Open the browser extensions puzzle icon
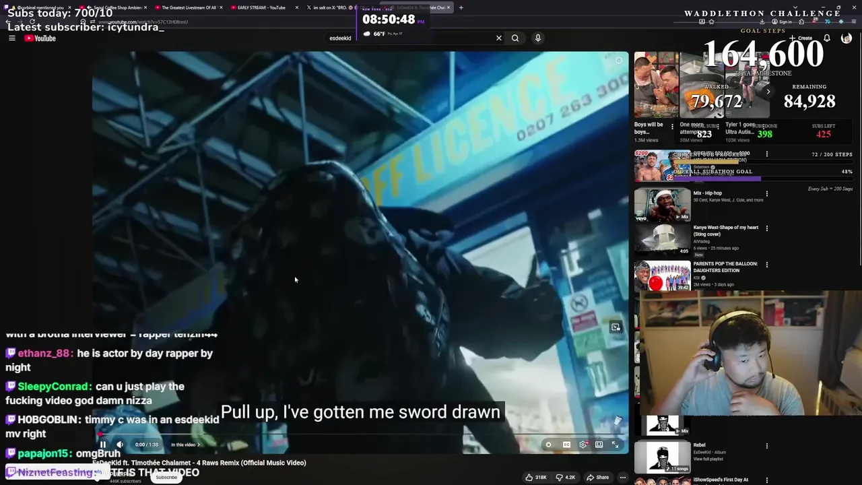The width and height of the screenshot is (862, 485). pyautogui.click(x=801, y=22)
